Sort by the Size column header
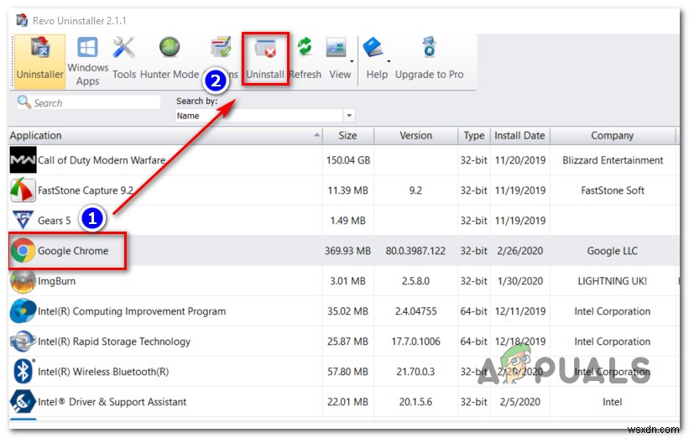This screenshot has height=438, width=689. tap(347, 136)
